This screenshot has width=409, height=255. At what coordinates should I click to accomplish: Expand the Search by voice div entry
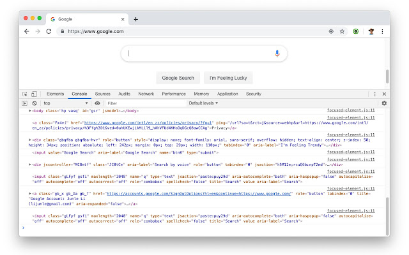(30, 164)
